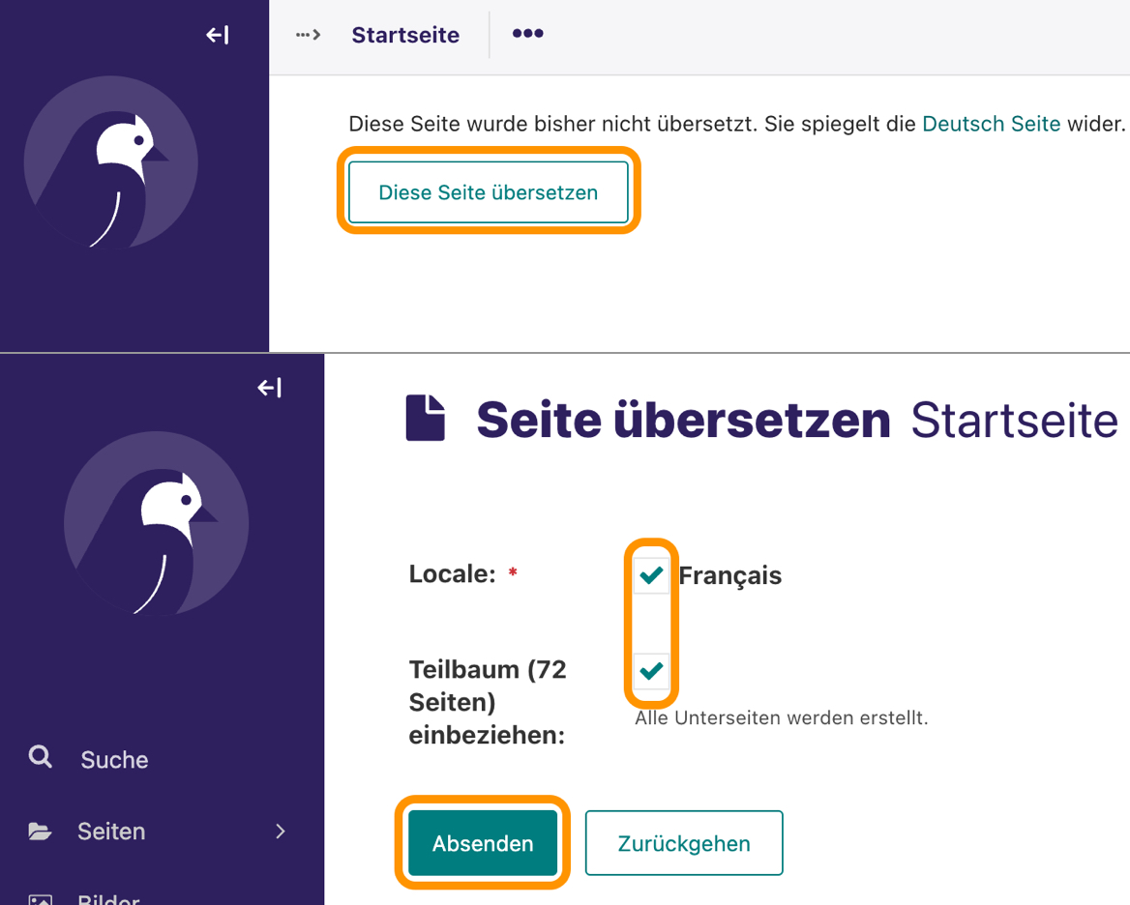Open three-dot actions menu next to Startseite
Screen dimensions: 1130x905
point(527,33)
